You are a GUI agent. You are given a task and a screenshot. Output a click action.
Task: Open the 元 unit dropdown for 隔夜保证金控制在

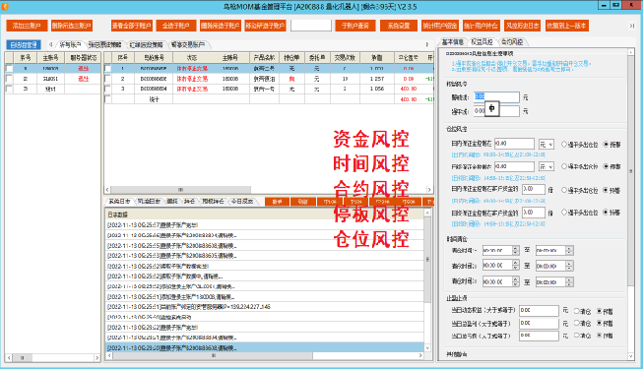click(547, 166)
